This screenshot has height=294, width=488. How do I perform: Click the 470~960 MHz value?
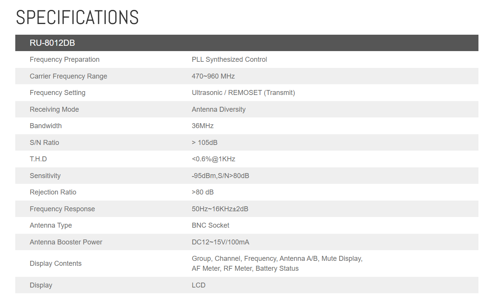[213, 76]
